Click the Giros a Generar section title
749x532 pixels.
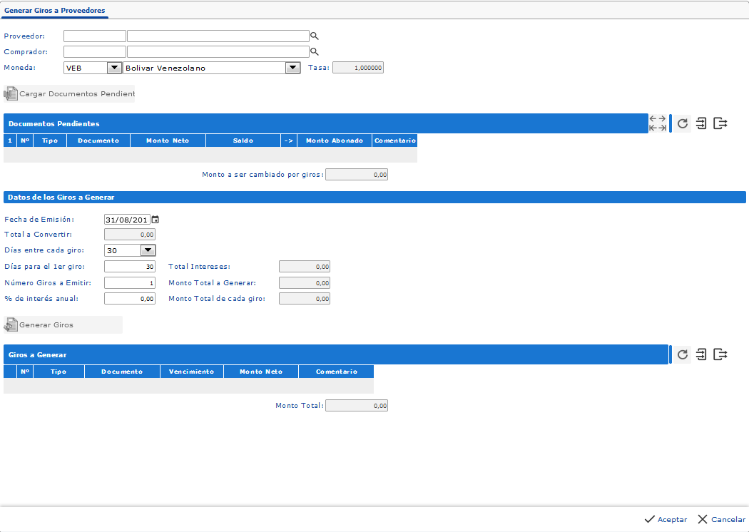(37, 355)
